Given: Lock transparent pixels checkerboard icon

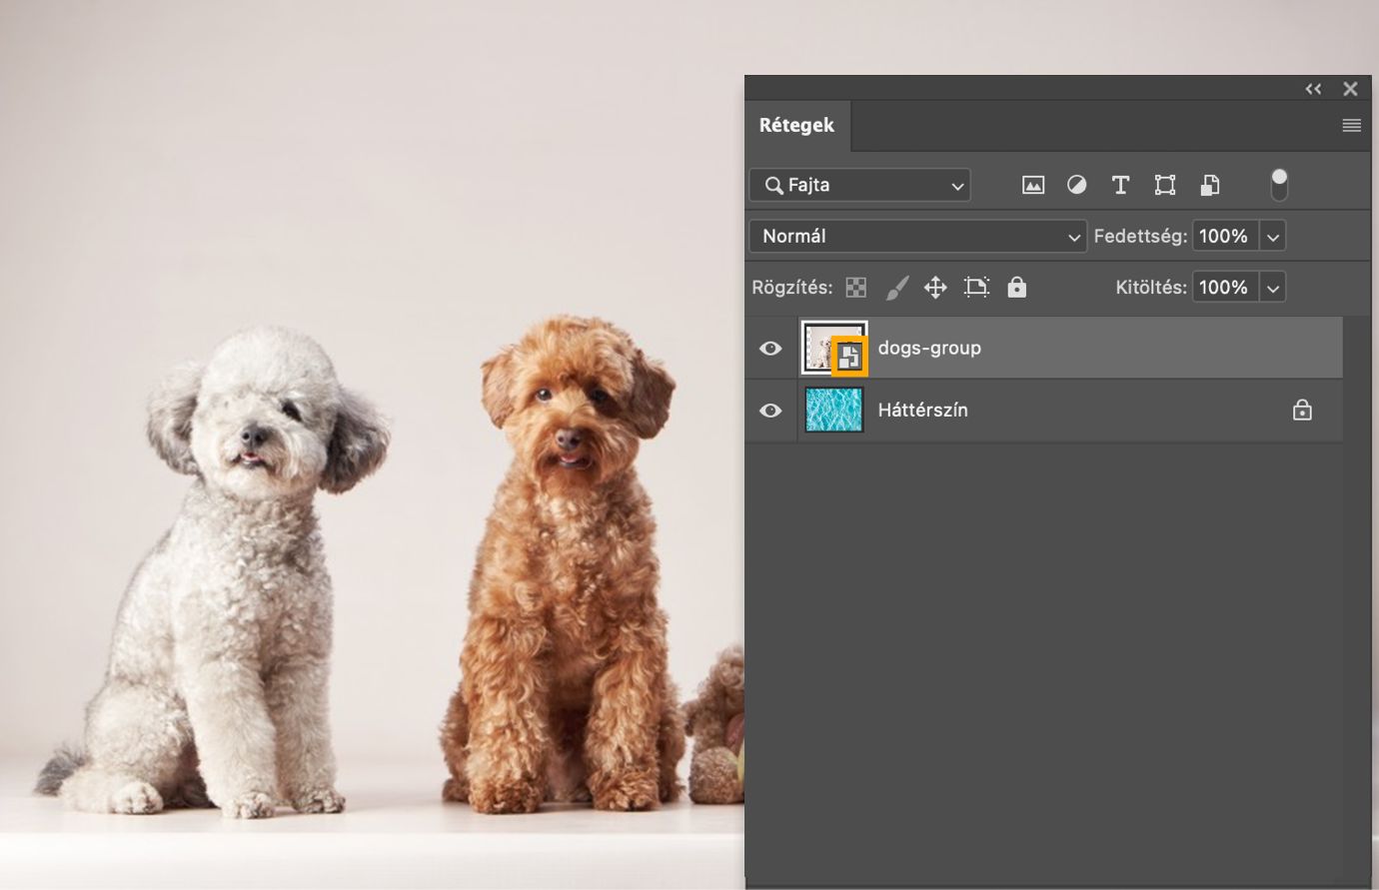Looking at the screenshot, I should [856, 288].
